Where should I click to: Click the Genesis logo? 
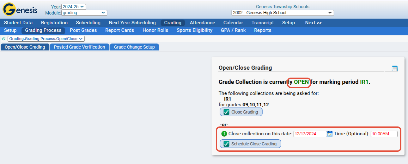[20, 9]
